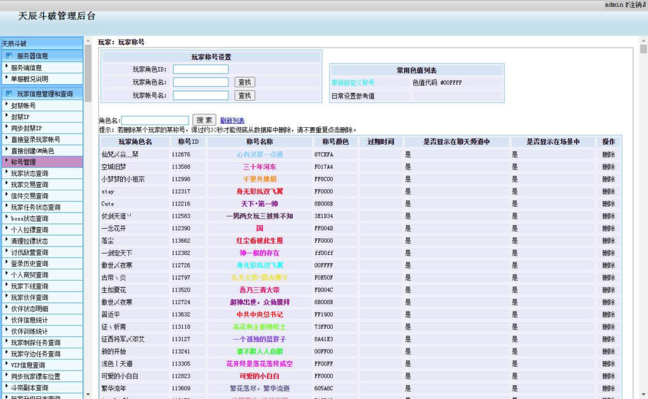Focus the 角色名 search box
The height and width of the screenshot is (399, 648).
point(155,120)
